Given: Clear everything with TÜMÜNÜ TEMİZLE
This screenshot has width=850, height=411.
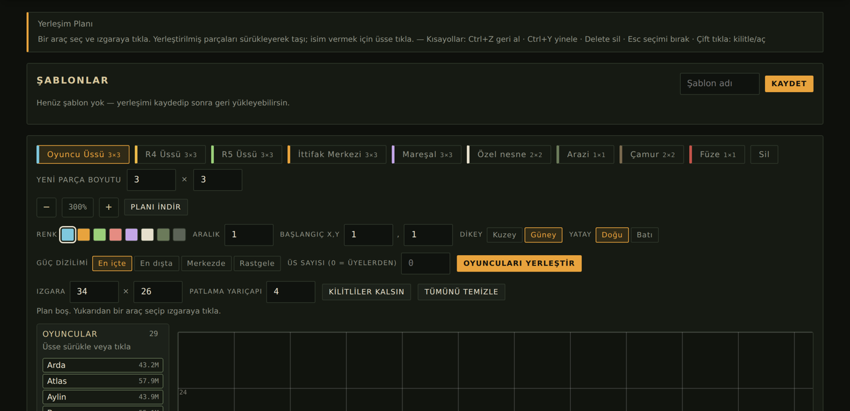Looking at the screenshot, I should [461, 292].
